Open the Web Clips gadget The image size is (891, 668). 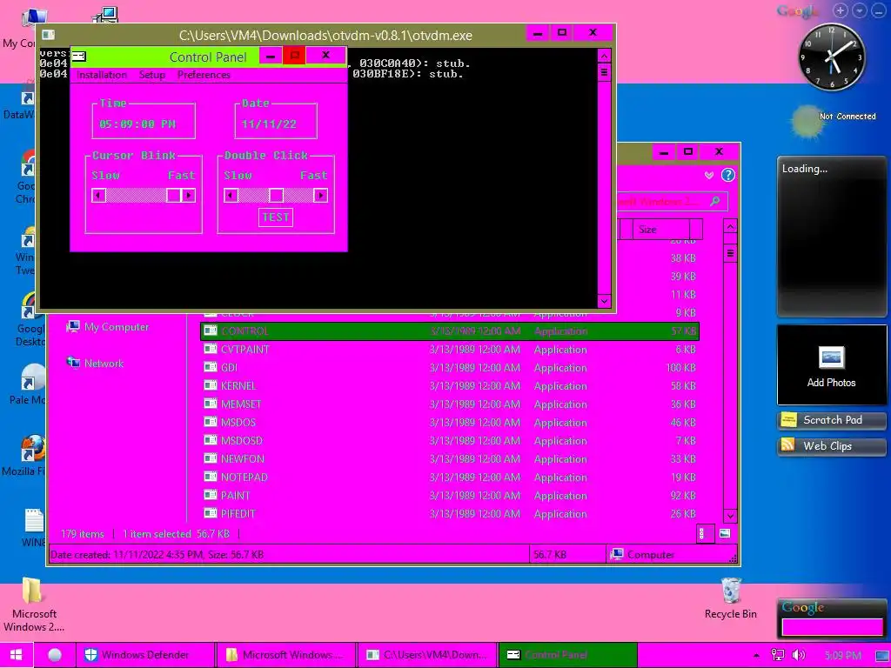pos(831,446)
